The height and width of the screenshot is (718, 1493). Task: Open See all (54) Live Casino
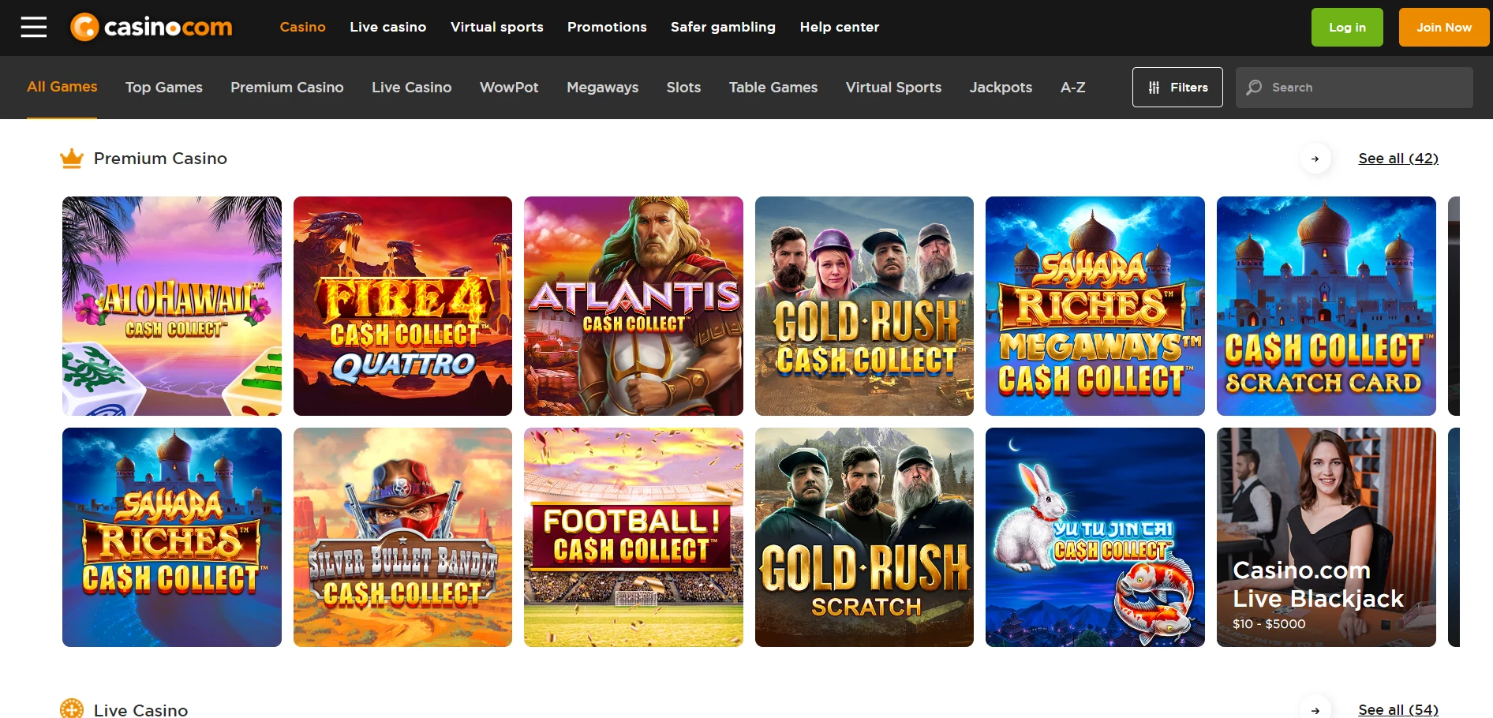point(1398,710)
